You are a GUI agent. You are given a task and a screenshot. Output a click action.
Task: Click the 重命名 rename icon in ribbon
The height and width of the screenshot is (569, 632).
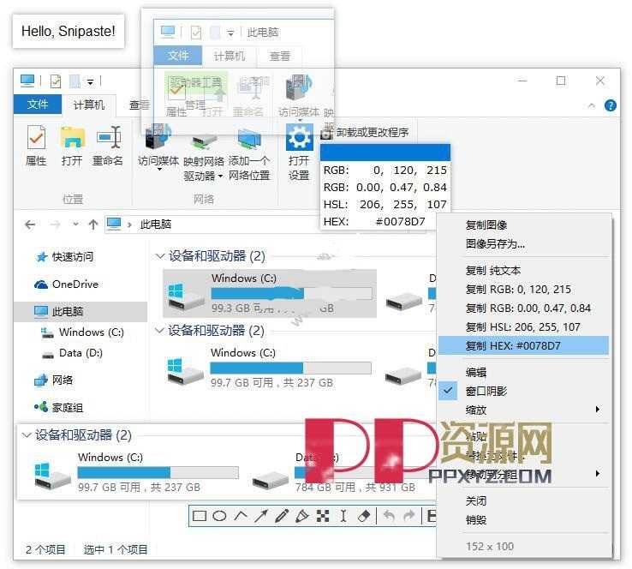click(108, 137)
